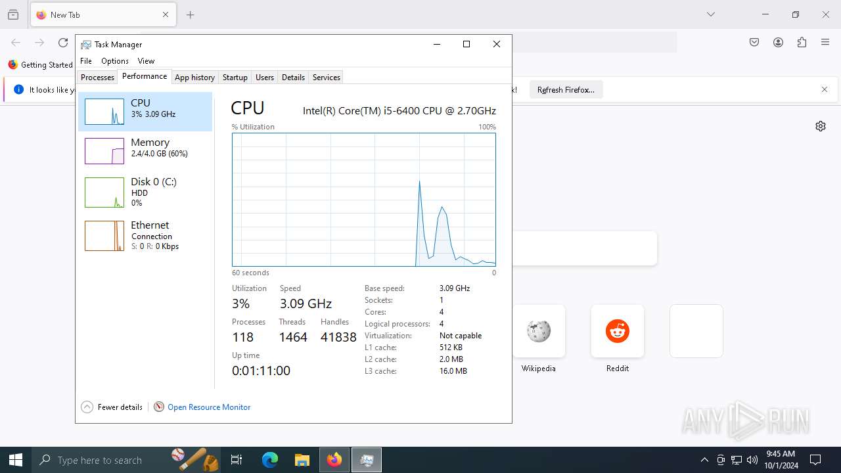Dismiss the Firefox notification bar

click(825, 89)
